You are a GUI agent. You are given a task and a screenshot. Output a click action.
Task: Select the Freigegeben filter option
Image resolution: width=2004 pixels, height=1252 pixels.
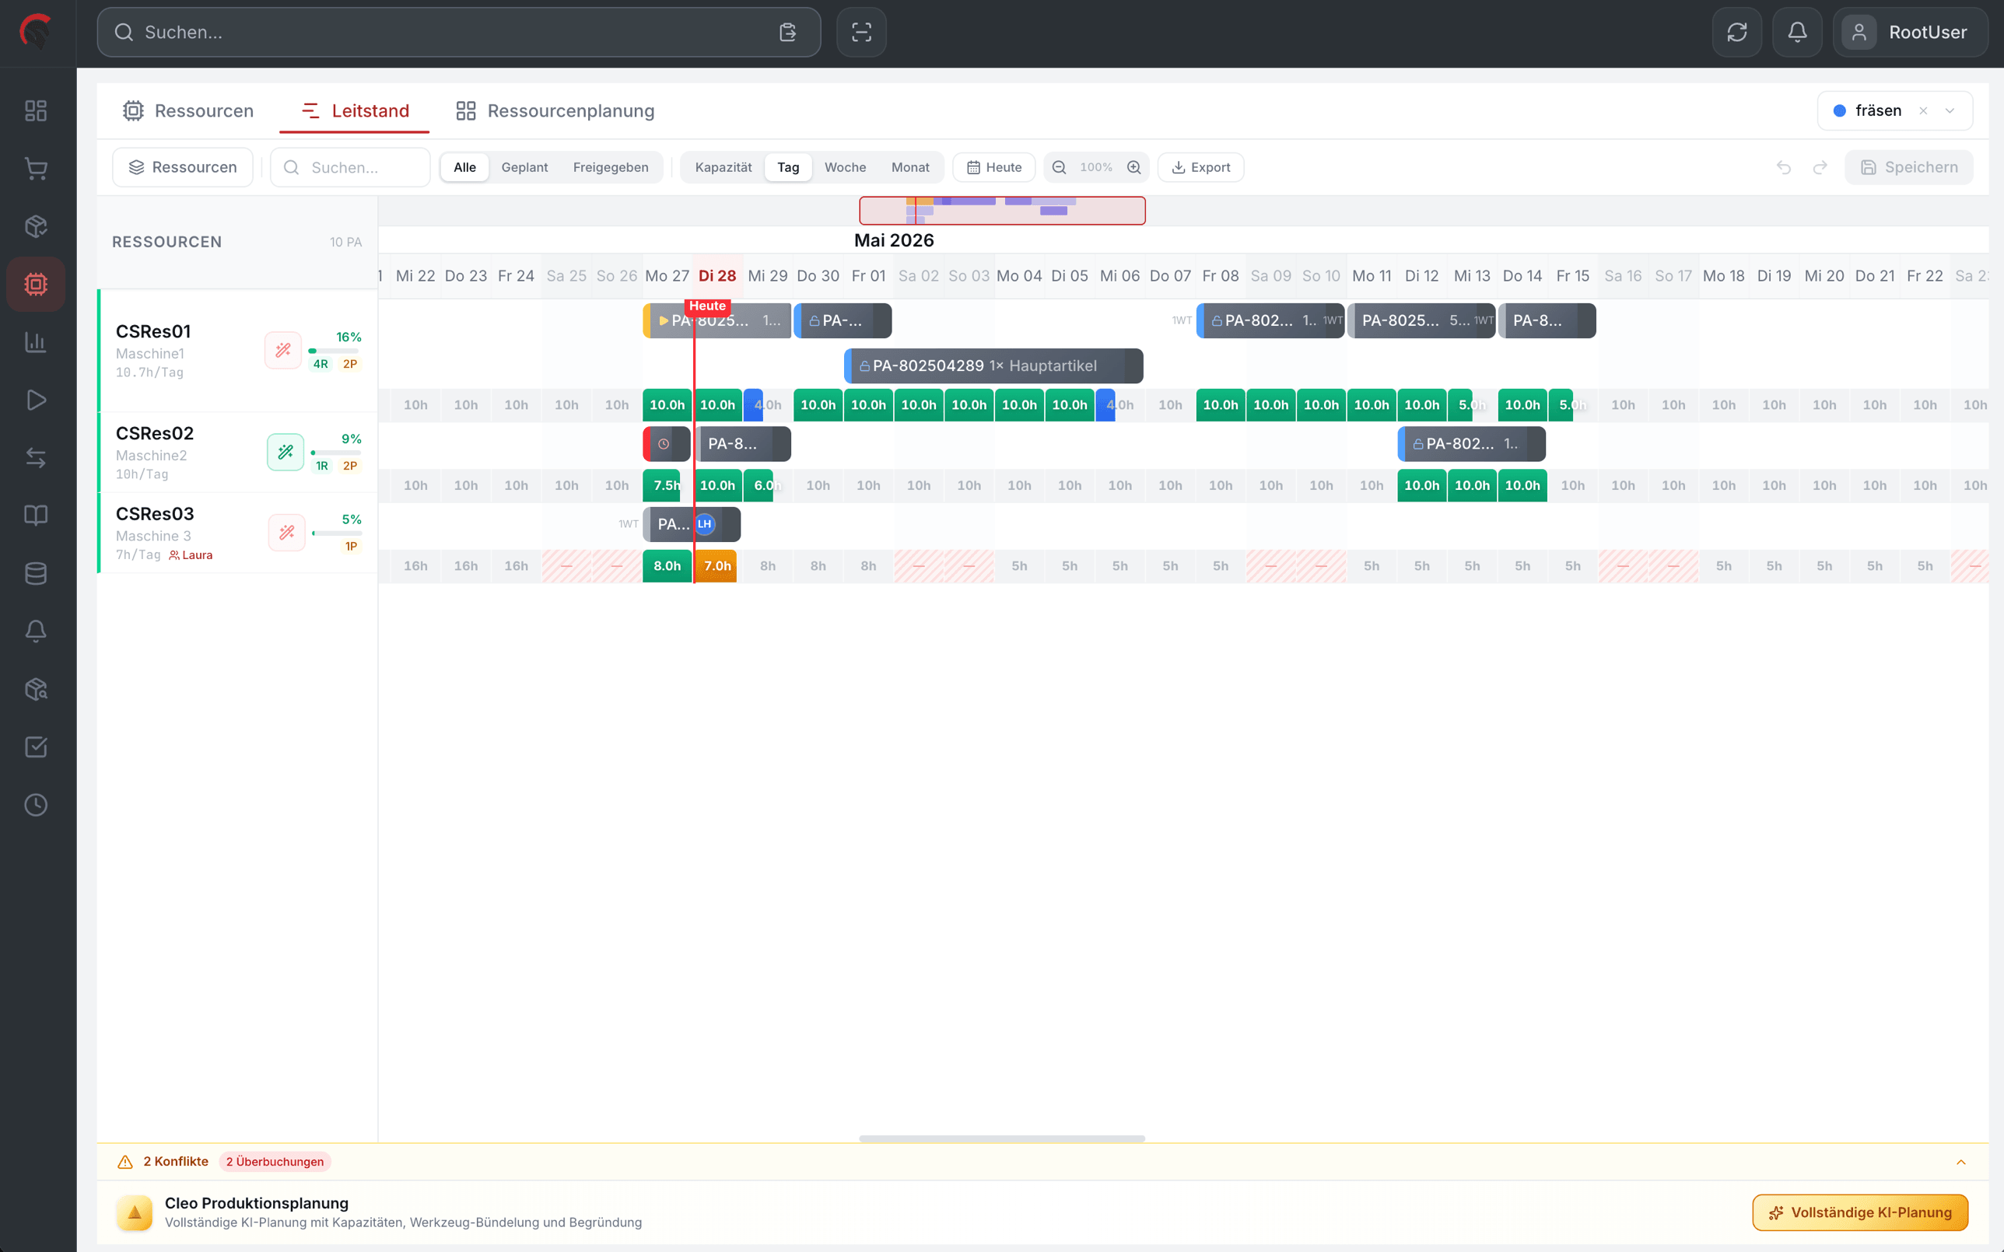pyautogui.click(x=611, y=167)
